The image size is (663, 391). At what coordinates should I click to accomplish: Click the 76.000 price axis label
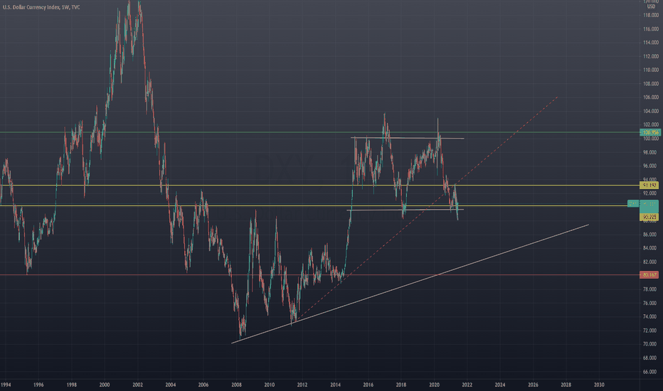651,303
